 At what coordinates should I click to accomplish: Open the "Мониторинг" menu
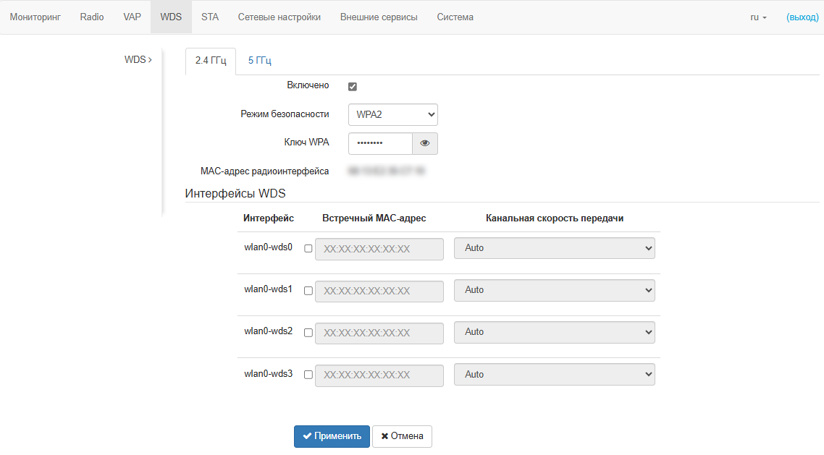35,17
